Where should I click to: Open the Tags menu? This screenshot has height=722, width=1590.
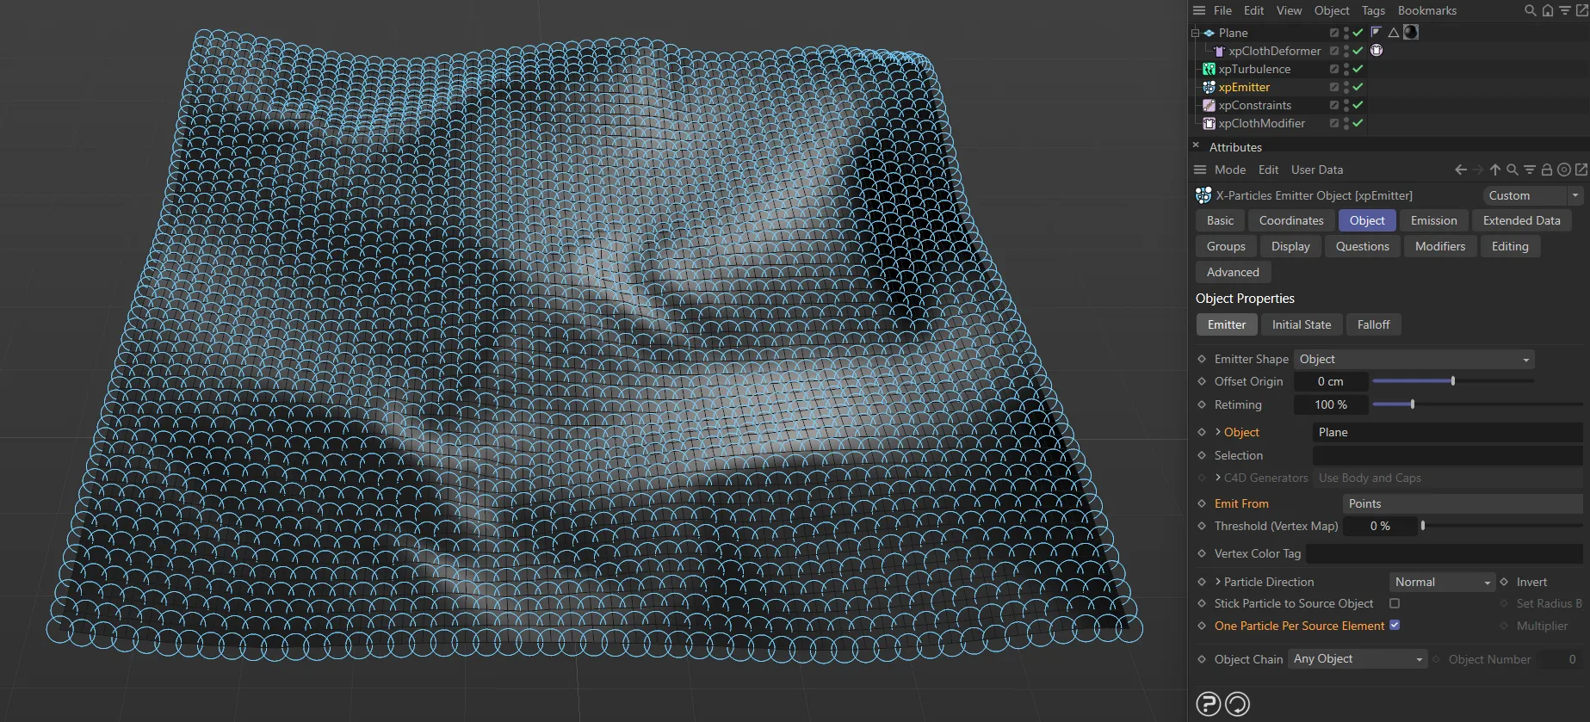tap(1373, 10)
